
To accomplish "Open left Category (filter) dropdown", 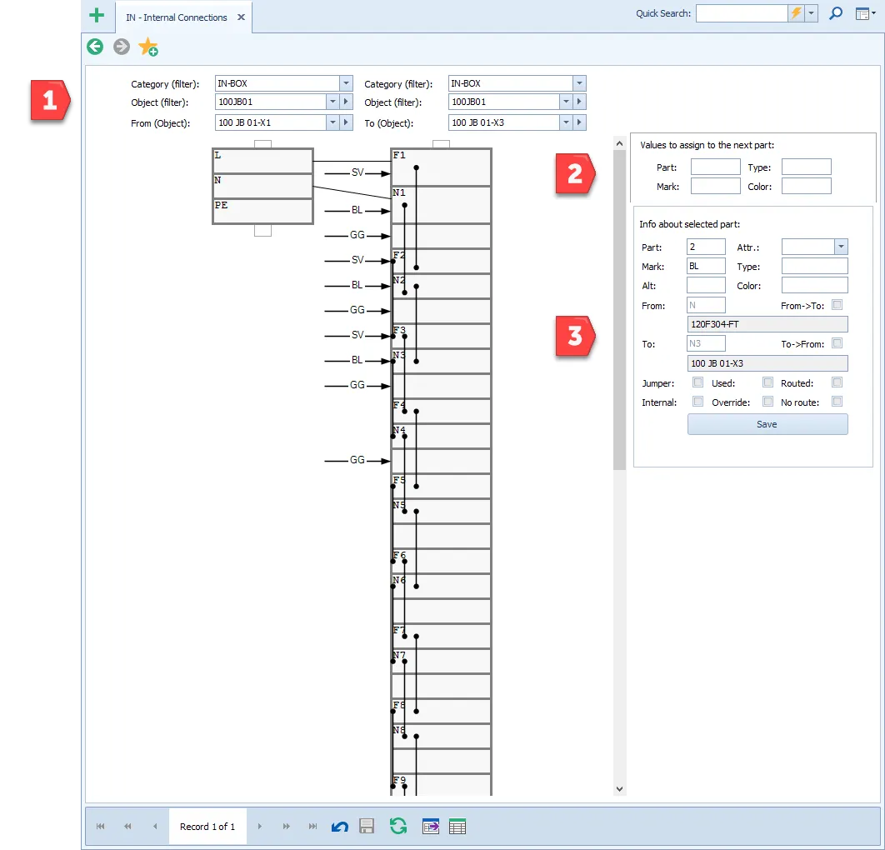I will (x=346, y=83).
